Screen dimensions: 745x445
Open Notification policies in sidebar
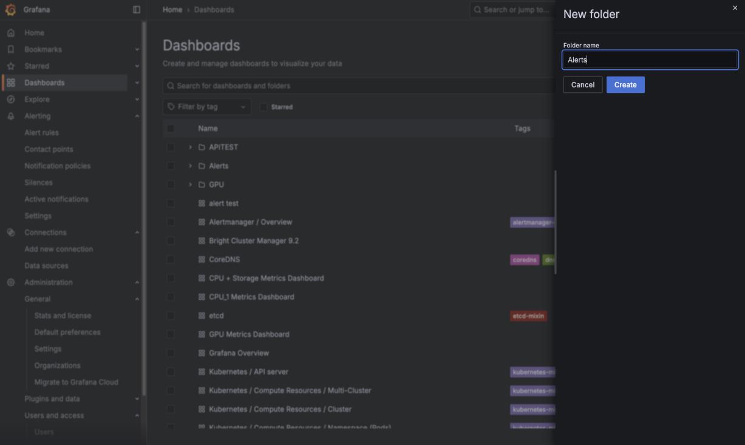57,166
